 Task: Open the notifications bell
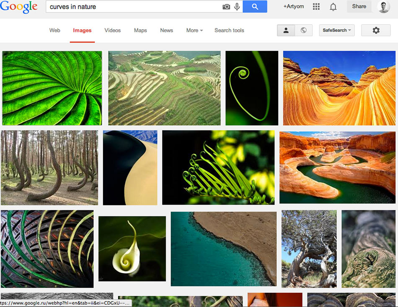click(x=333, y=7)
